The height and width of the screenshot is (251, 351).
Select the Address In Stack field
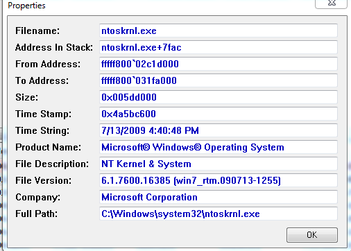(219, 47)
